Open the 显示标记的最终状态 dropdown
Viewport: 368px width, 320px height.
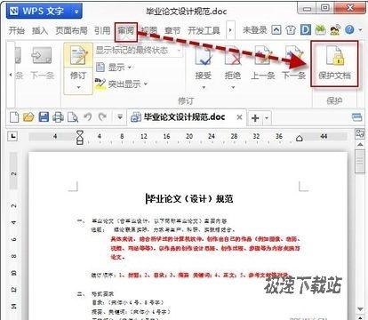[x=139, y=50]
